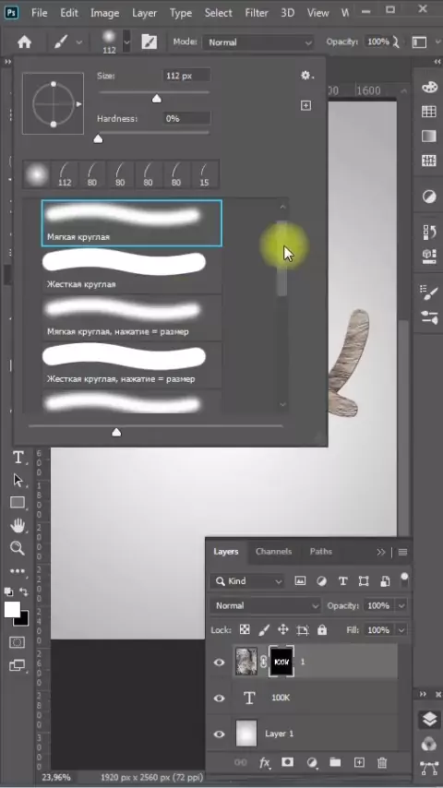Hide the 100K text layer
Viewport: 443px width, 788px height.
(220, 698)
